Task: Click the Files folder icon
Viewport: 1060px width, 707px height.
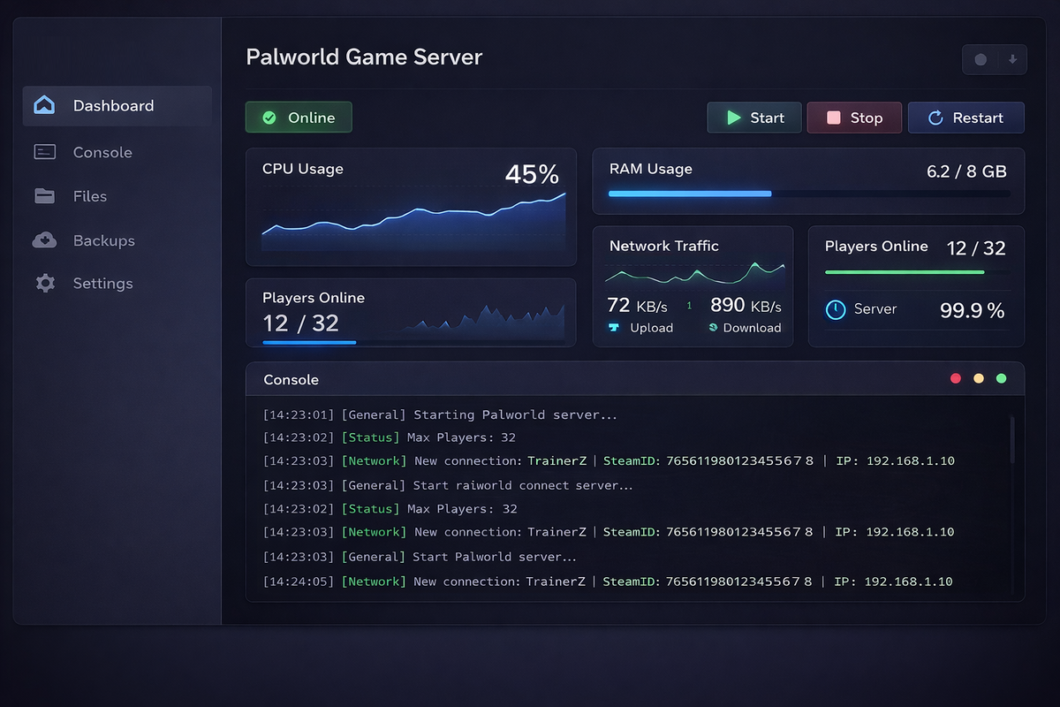Action: 44,195
